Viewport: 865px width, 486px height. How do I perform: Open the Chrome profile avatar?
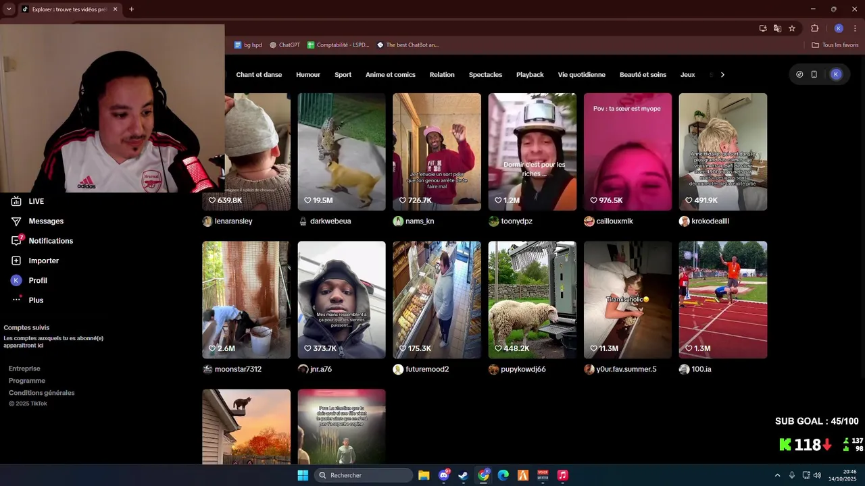pyautogui.click(x=839, y=28)
